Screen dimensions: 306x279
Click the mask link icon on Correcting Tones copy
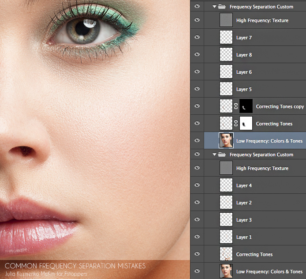(x=236, y=106)
